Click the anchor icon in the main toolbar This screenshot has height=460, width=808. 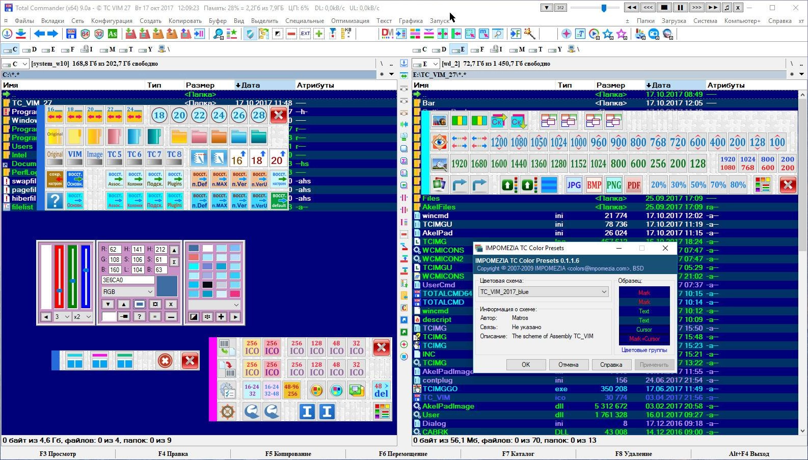tap(8, 34)
